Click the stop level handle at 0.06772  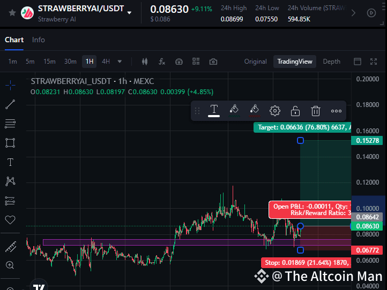300,250
